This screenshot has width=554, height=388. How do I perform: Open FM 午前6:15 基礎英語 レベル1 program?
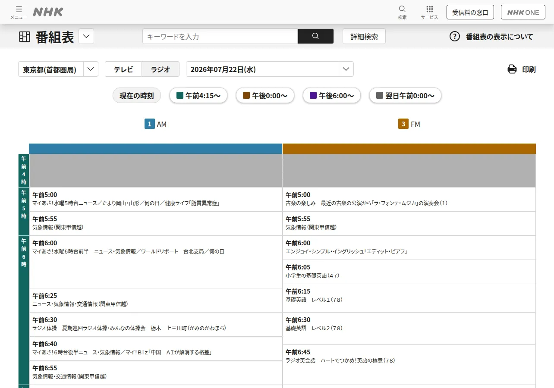pyautogui.click(x=409, y=298)
